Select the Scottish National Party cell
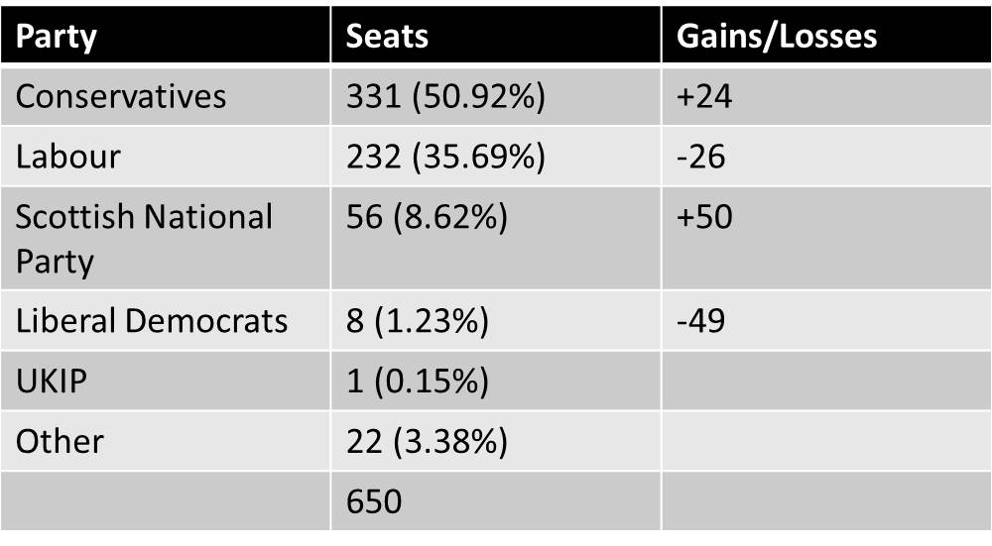This screenshot has height=546, width=992. click(x=144, y=239)
